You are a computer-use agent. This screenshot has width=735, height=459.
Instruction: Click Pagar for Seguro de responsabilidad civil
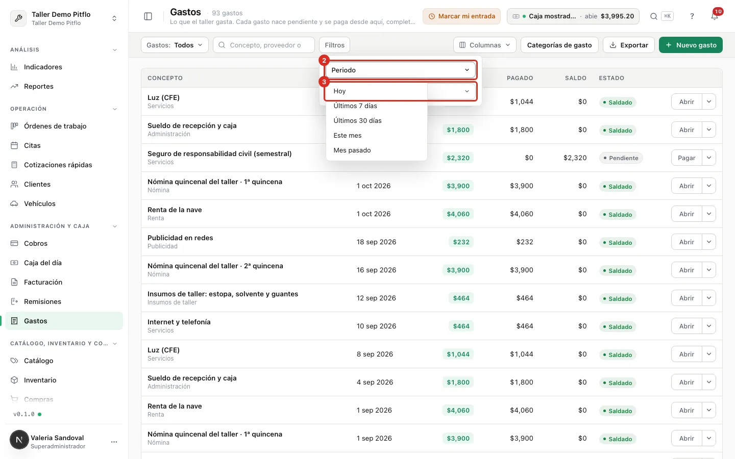tap(687, 158)
